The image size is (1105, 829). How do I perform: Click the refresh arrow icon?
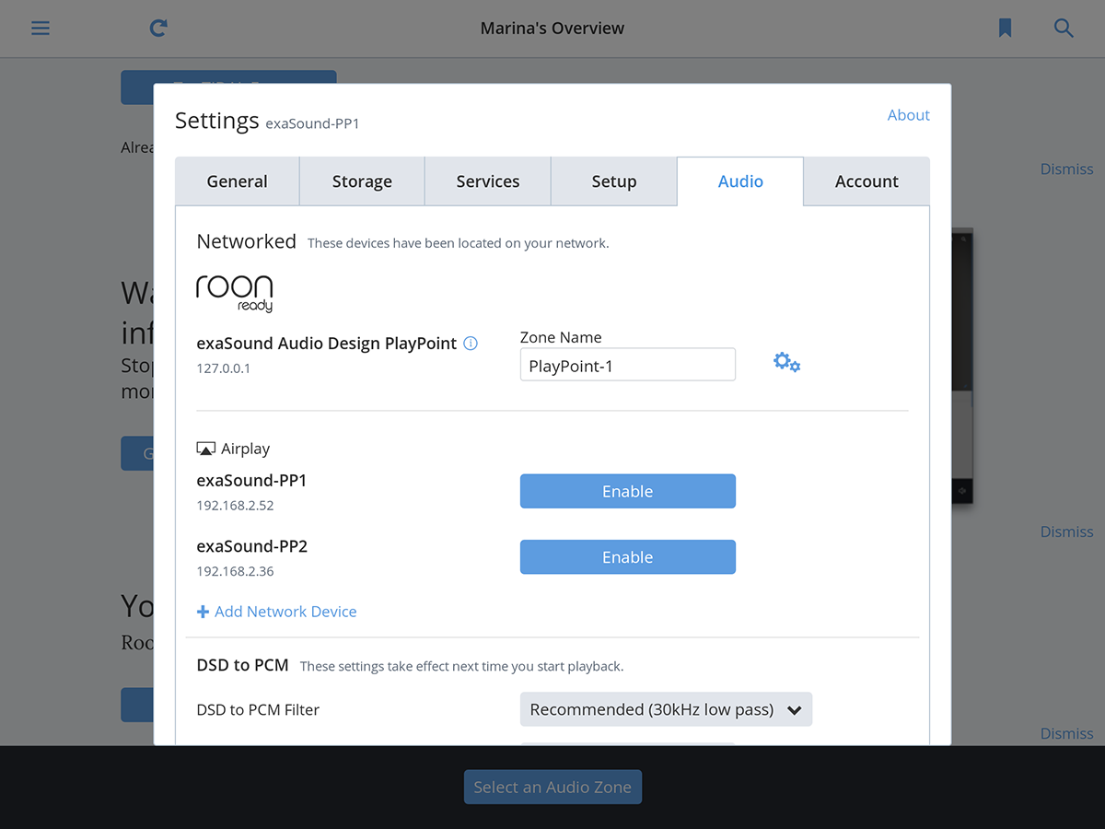(x=158, y=29)
